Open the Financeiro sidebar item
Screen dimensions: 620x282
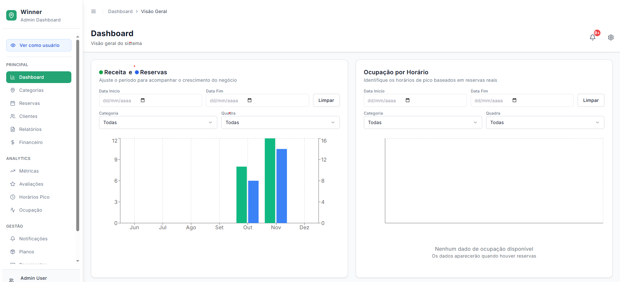[31, 142]
